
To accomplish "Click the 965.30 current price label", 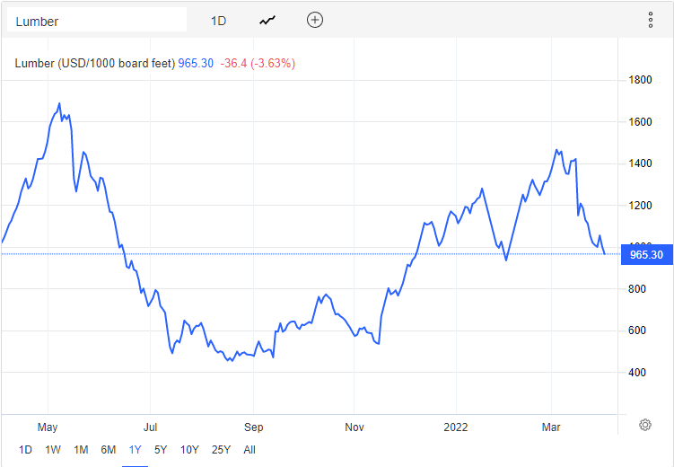I will [x=646, y=255].
